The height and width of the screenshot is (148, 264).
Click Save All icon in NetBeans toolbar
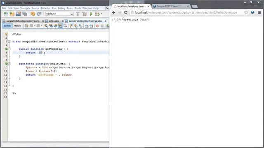25,14
